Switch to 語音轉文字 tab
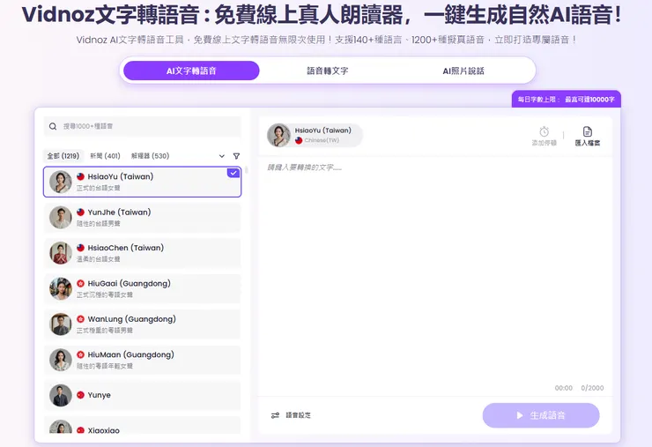Screen dimensions: 652x447 click(x=328, y=71)
